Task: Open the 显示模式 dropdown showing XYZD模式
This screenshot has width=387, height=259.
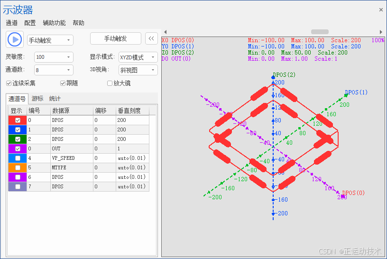Action: click(138, 57)
